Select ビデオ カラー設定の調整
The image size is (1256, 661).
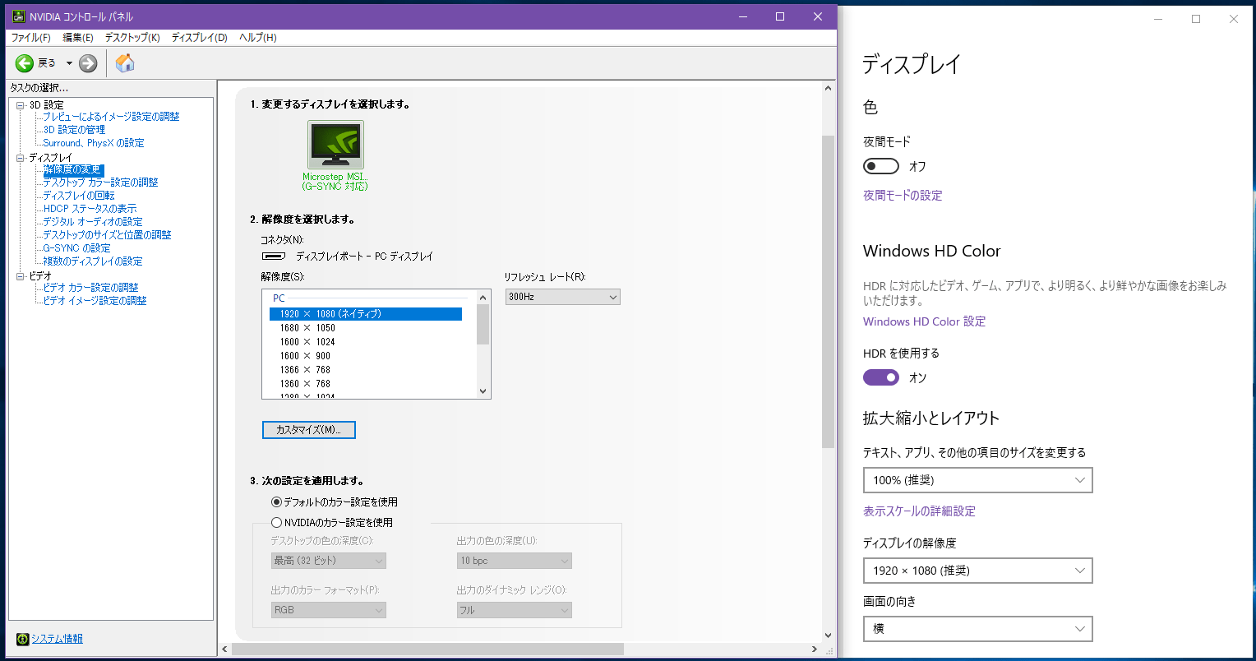click(x=90, y=288)
